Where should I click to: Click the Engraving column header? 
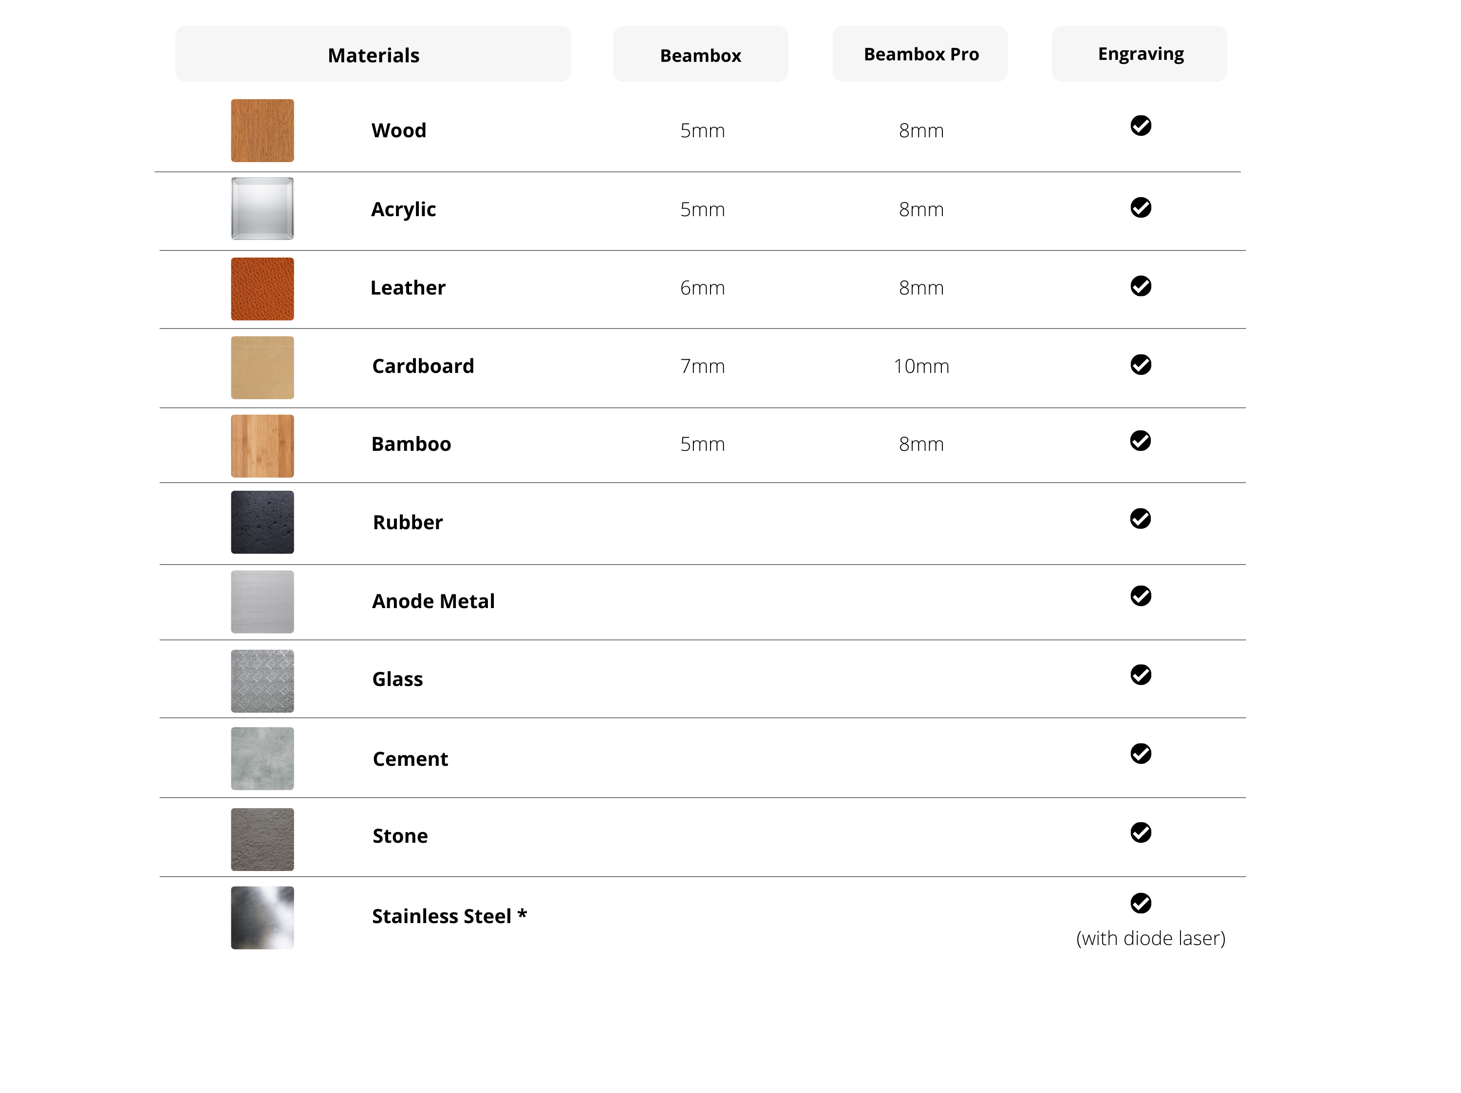(x=1140, y=54)
